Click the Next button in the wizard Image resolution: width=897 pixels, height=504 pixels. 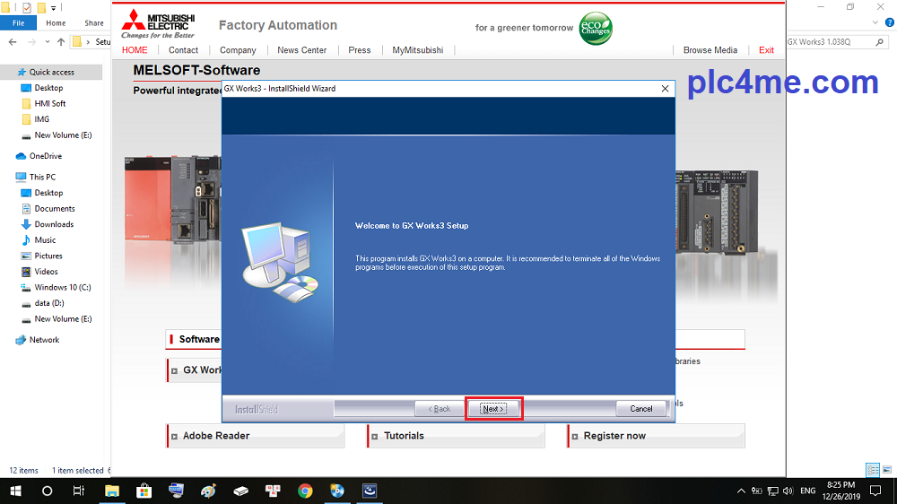tap(492, 409)
